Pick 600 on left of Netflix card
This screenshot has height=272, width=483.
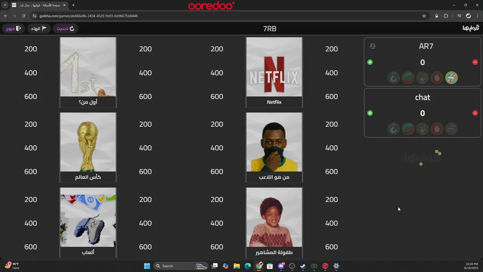tap(217, 96)
